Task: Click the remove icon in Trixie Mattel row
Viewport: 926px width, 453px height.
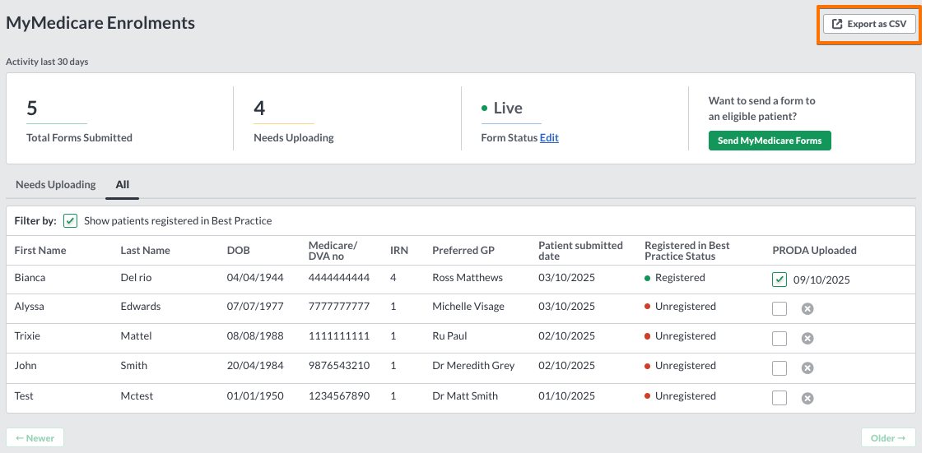Action: (x=807, y=338)
